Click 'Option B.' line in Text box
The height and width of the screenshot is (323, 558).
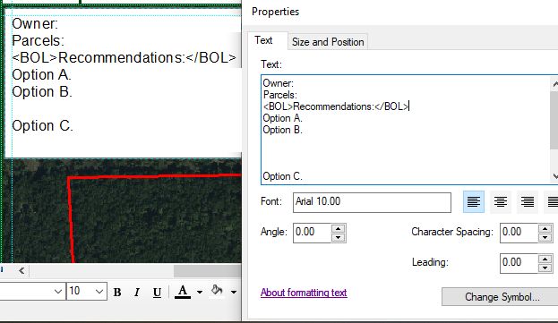point(282,130)
